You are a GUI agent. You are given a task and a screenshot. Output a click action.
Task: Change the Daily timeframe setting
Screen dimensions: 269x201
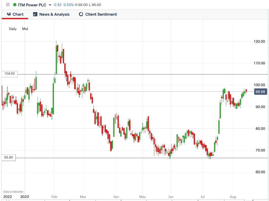click(x=13, y=29)
